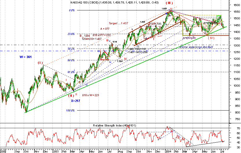241x153 pixels.
Task: Click 'ultima esperança dos Bull' annotation
Action: [x=196, y=47]
